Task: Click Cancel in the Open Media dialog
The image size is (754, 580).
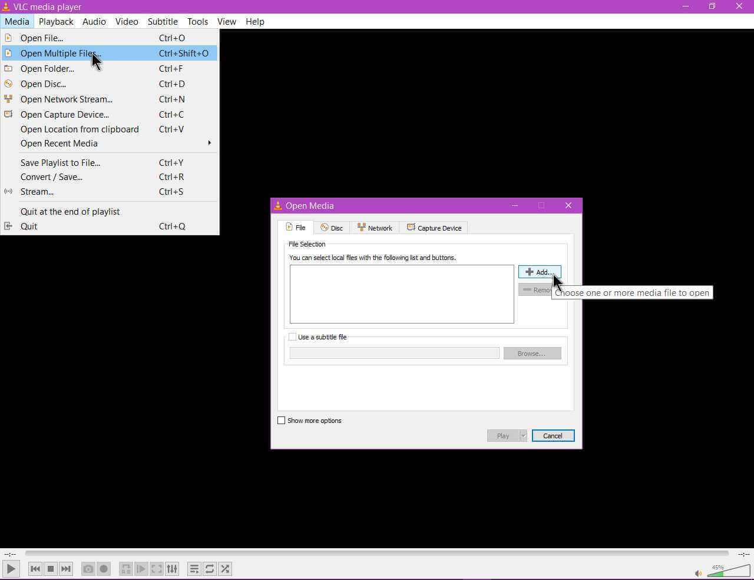Action: pos(553,436)
